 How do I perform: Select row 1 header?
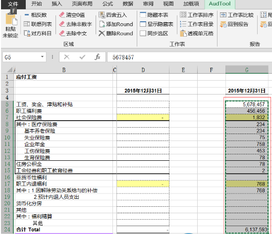click(x=7, y=77)
